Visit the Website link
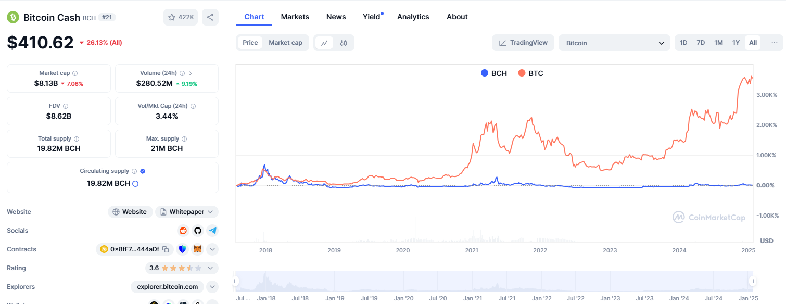 (x=130, y=212)
